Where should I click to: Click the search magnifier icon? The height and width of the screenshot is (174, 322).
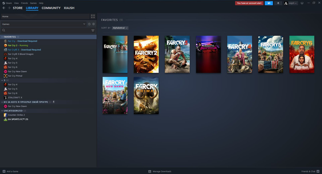[4, 30]
